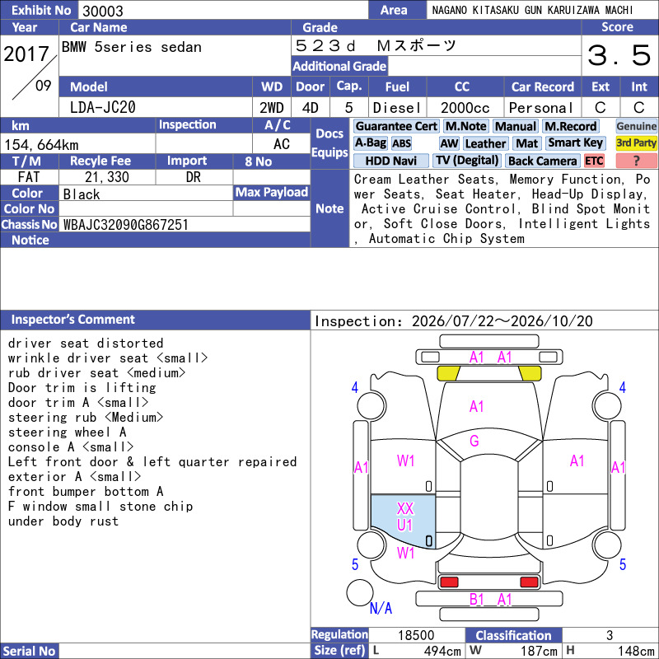Click the Genuine badge
This screenshot has width=659, height=659.
(x=636, y=127)
